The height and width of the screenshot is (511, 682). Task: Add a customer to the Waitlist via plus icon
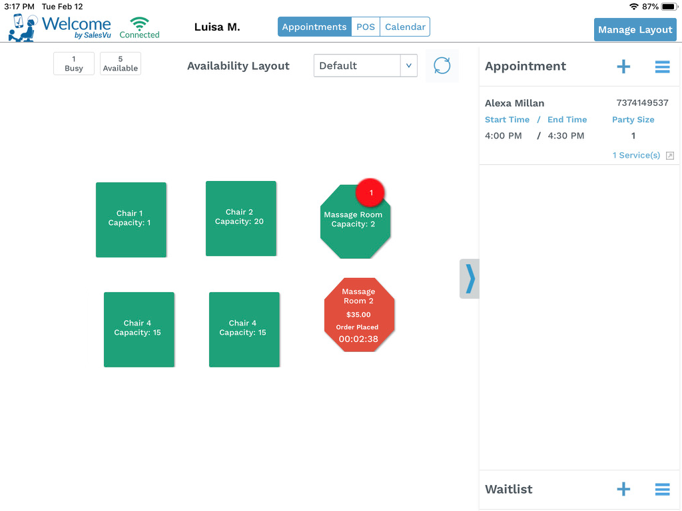[623, 489]
